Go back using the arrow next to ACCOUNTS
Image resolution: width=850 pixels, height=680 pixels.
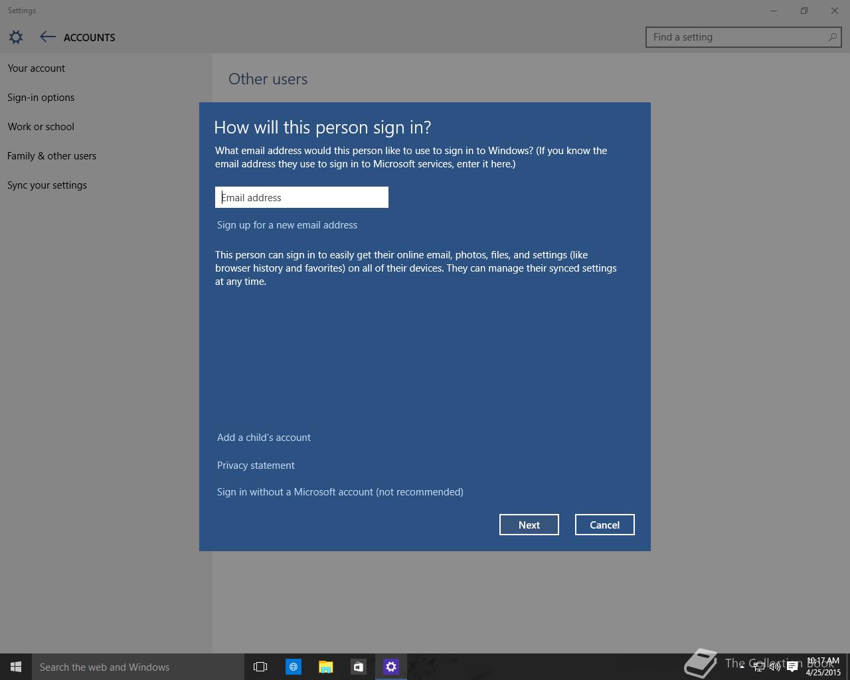pos(47,37)
